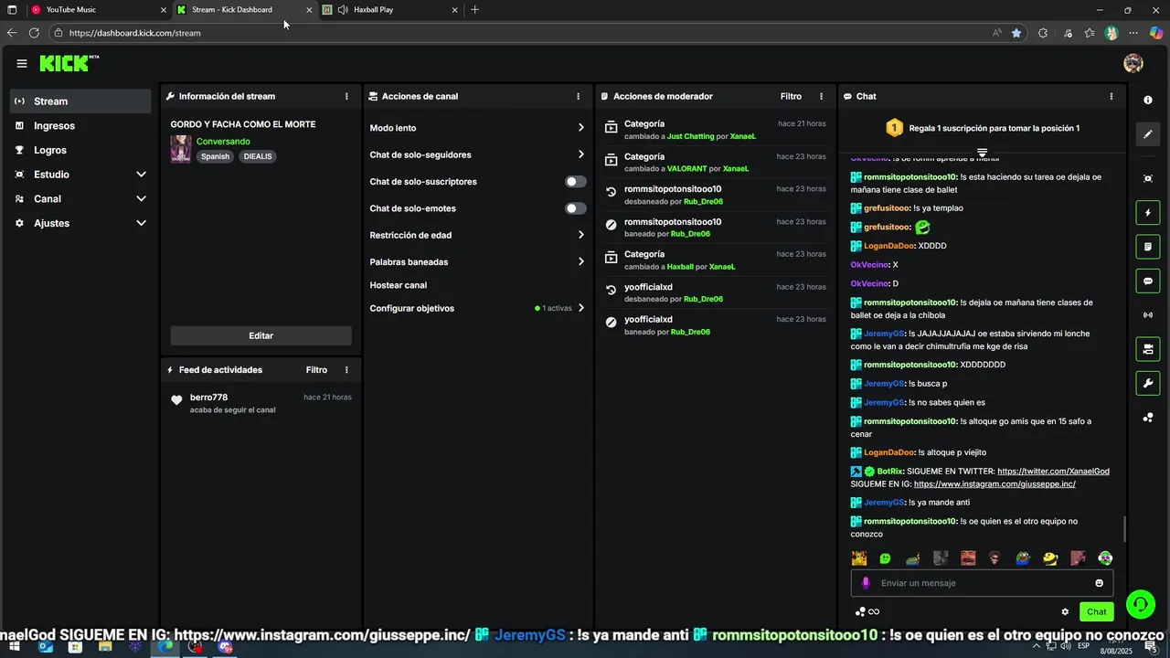Select Ingresos in left sidebar

pos(80,126)
